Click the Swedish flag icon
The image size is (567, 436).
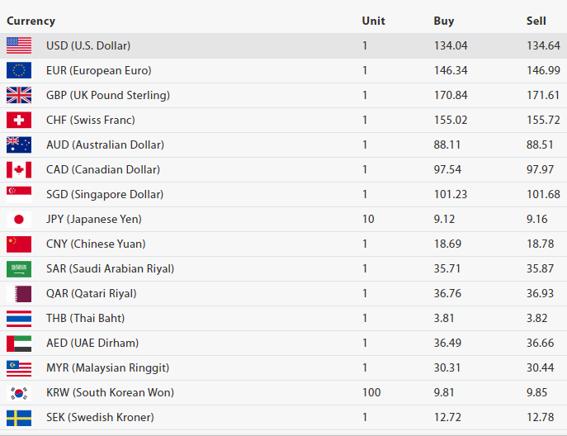pos(19,417)
